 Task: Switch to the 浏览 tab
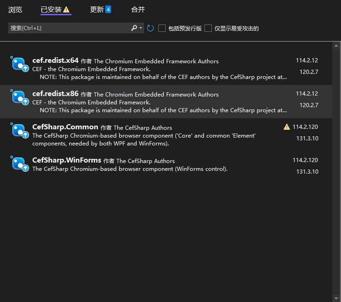[x=15, y=10]
